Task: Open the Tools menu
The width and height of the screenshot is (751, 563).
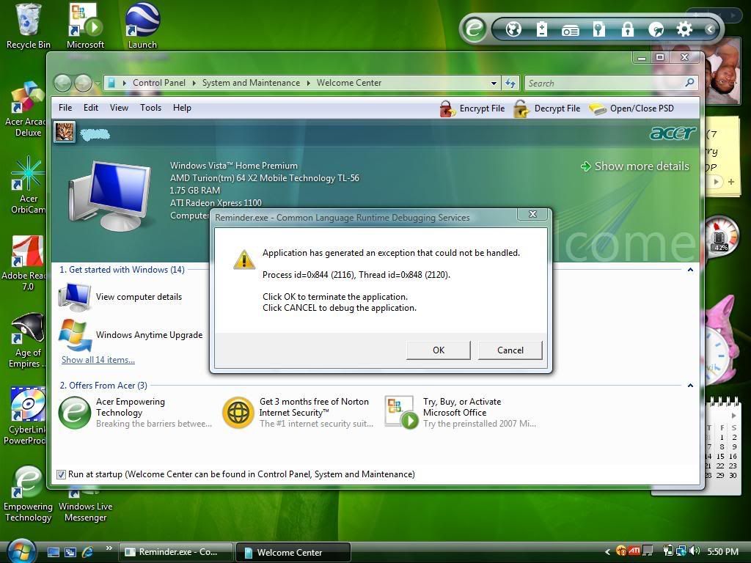Action: (150, 108)
